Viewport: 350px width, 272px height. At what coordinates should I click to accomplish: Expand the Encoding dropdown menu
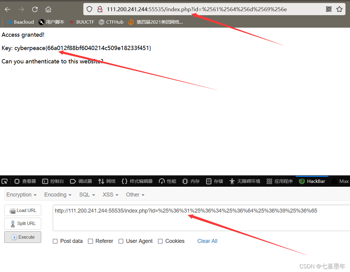pyautogui.click(x=58, y=195)
